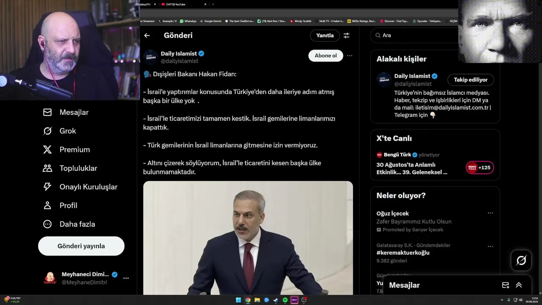
Task: Open Grok from the left sidebar
Action: (59, 131)
